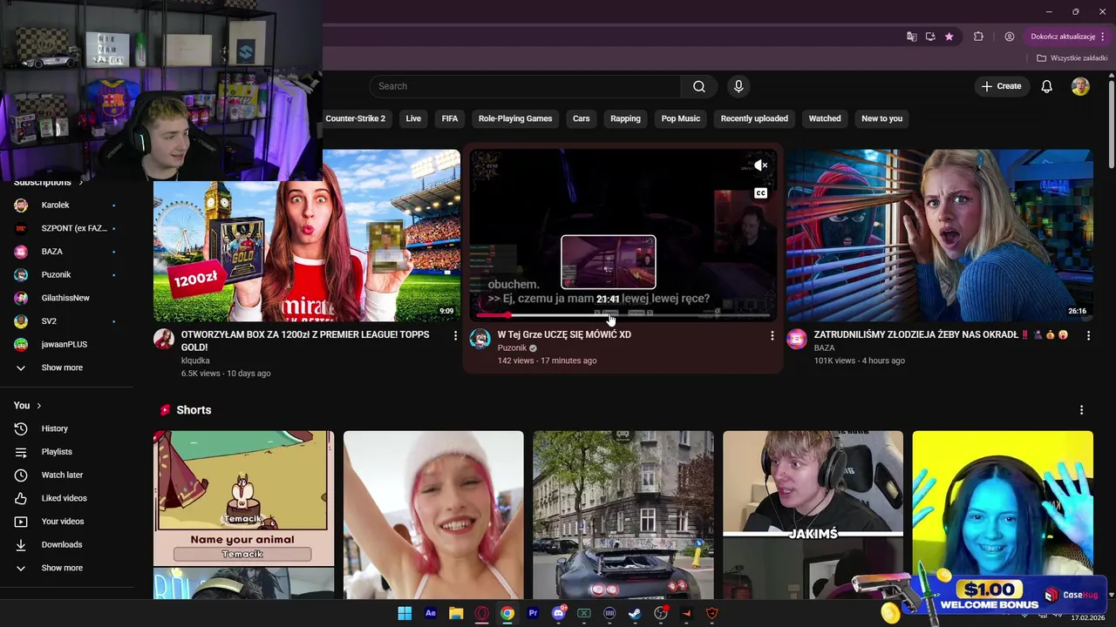This screenshot has height=627, width=1116.
Task: Expand Subscriptions section chevron
Action: [81, 182]
